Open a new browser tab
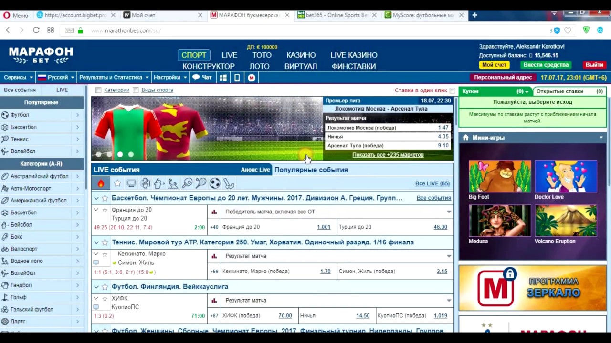 point(474,15)
